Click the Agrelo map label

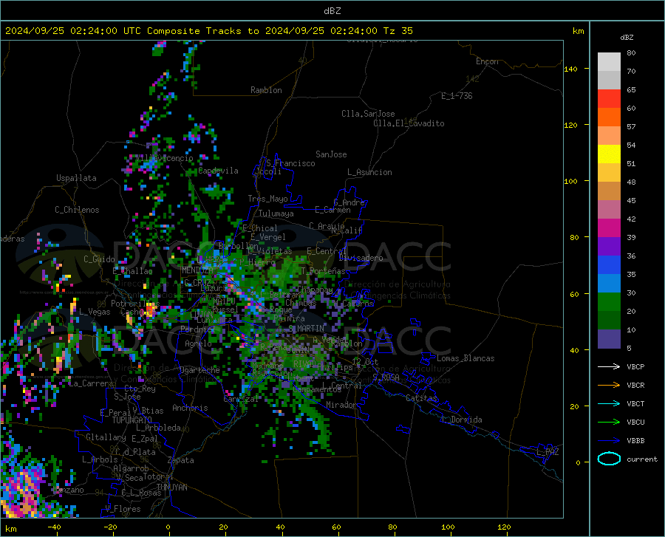tap(198, 343)
